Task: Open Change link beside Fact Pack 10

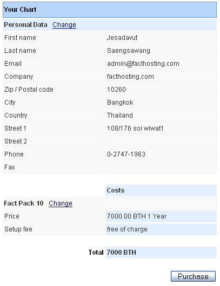Action: coord(61,203)
